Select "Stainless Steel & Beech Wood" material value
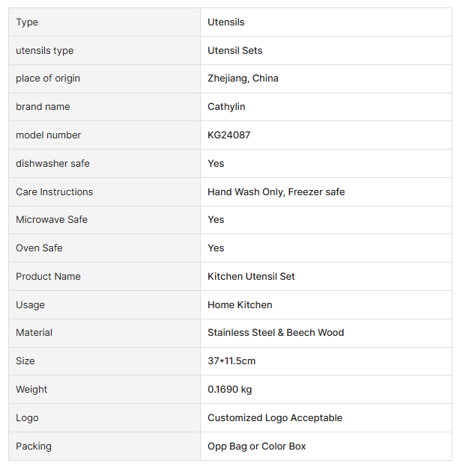Image resolution: width=463 pixels, height=469 pixels. coord(276,333)
